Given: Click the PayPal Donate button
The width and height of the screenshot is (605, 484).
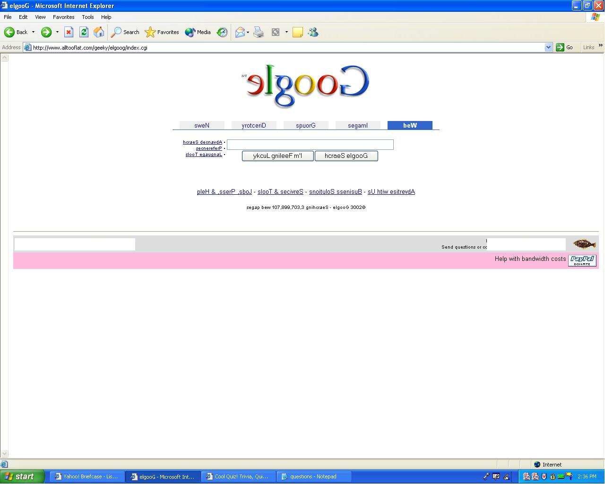Looking at the screenshot, I should click(x=582, y=260).
